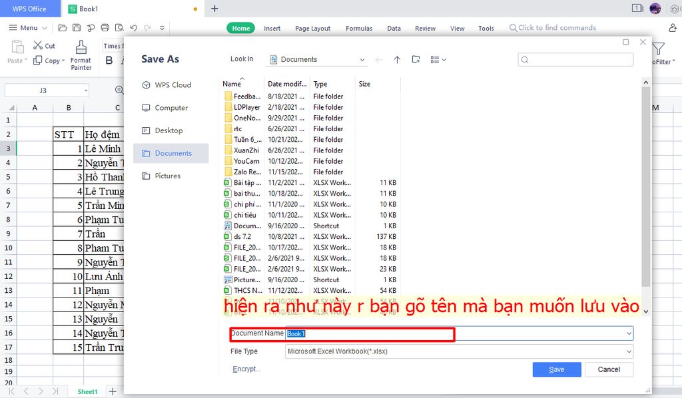Click the user avatar icon
The image size is (682, 398).
pos(655,8)
